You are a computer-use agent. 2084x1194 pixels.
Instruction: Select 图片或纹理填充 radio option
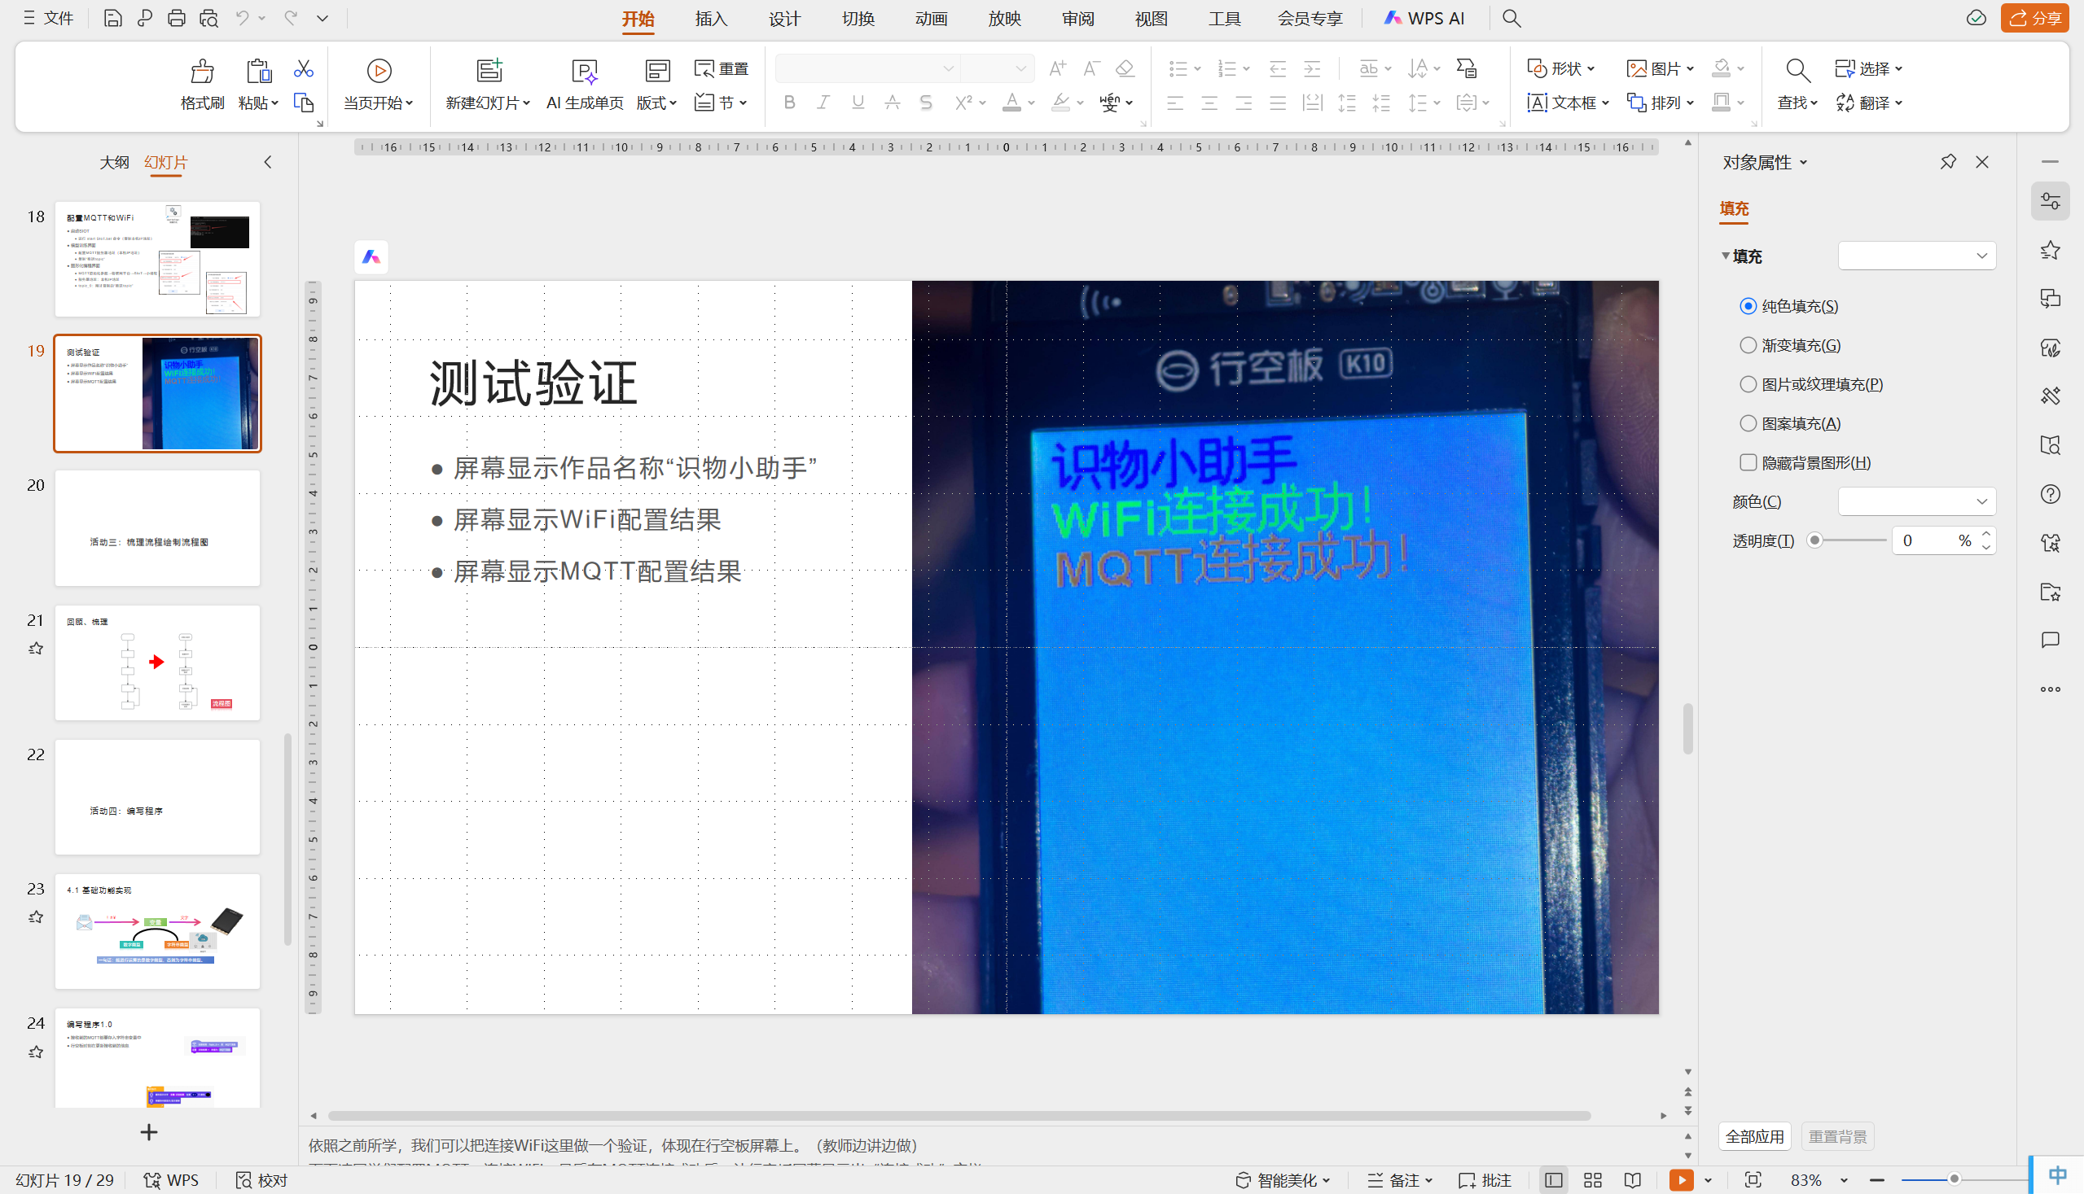(x=1748, y=384)
